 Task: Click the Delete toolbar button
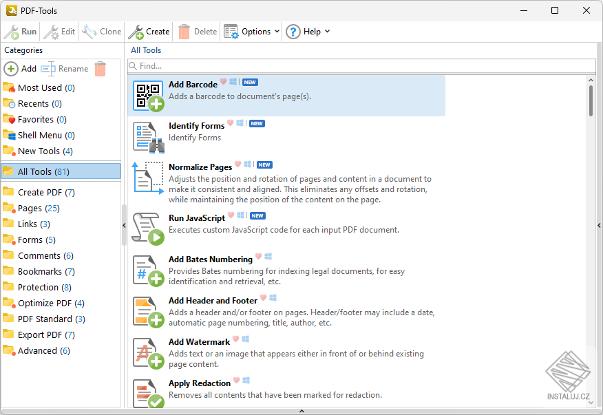[x=198, y=32]
